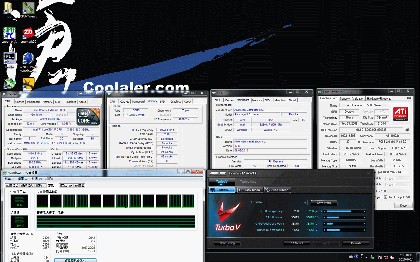Click the ATI Radeon logo in GPU-Z
This screenshot has width=420, height=262.
coord(400,114)
